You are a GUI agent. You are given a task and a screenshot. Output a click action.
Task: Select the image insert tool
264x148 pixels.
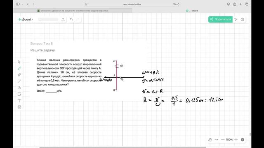coord(19,107)
